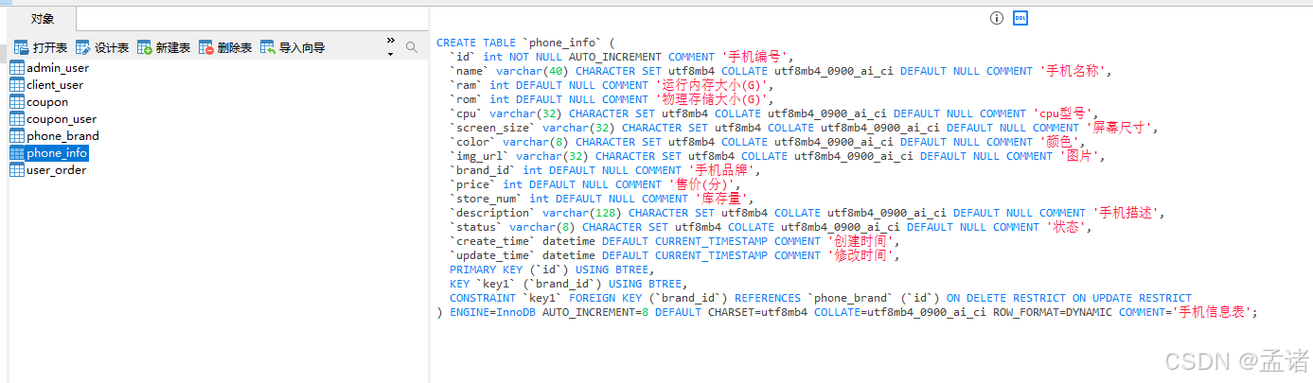Click the `create_time` datetime line

tap(674, 241)
